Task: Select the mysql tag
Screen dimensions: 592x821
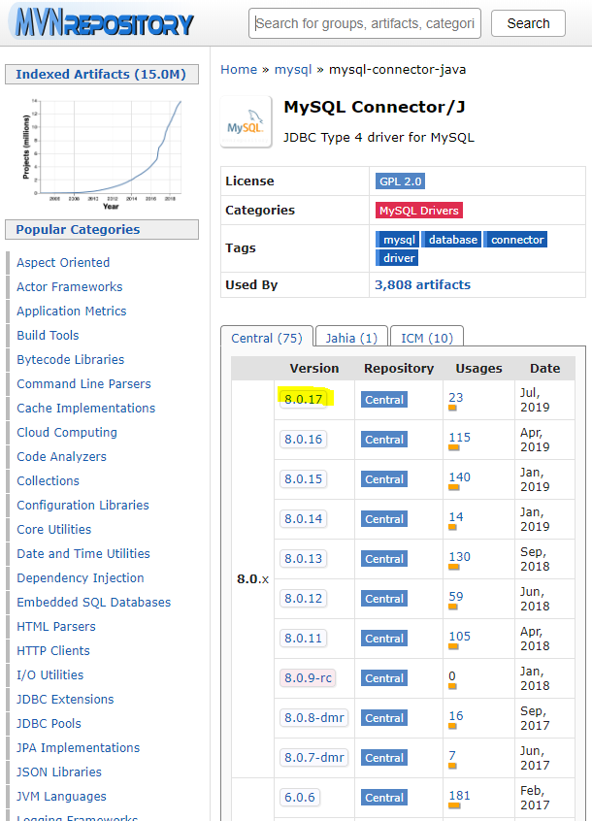Action: tap(398, 240)
